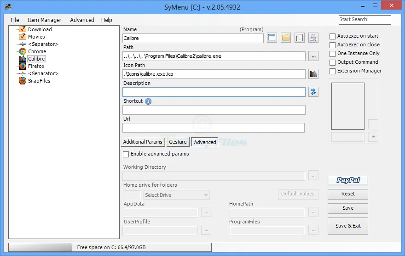The image size is (405, 256).
Task: Toggle Extension Manager checkbox
Action: [x=332, y=71]
